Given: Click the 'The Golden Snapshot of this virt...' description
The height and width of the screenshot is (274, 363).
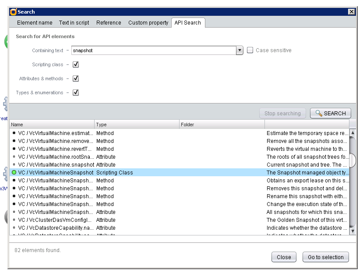Looking at the screenshot, I should (x=307, y=220).
